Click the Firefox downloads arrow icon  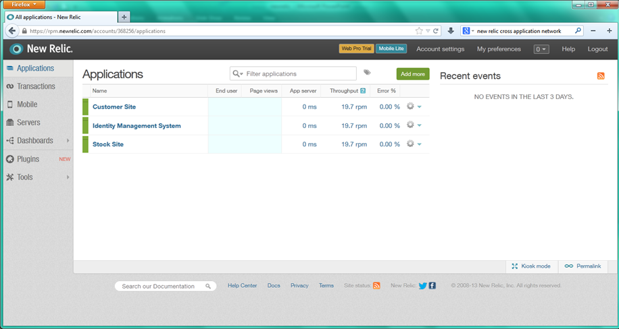(x=451, y=31)
